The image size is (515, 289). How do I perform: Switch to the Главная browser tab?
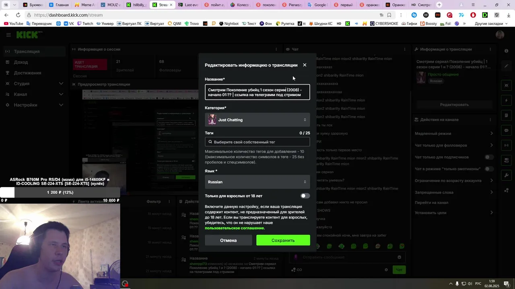pos(59,5)
